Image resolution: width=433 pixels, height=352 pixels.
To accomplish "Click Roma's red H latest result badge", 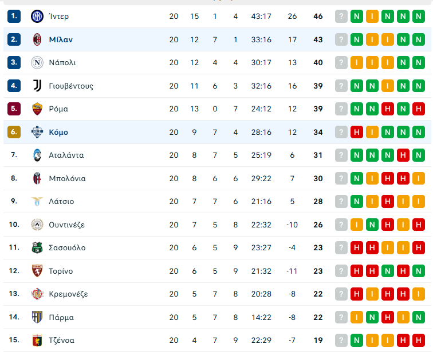I will 419,109.
